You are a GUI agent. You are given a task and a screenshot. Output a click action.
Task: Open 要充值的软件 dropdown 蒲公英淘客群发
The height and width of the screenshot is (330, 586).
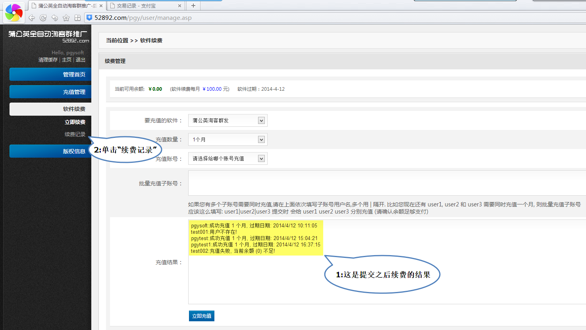point(228,120)
